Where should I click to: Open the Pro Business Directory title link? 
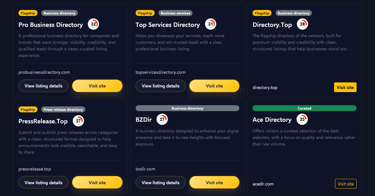(51, 25)
